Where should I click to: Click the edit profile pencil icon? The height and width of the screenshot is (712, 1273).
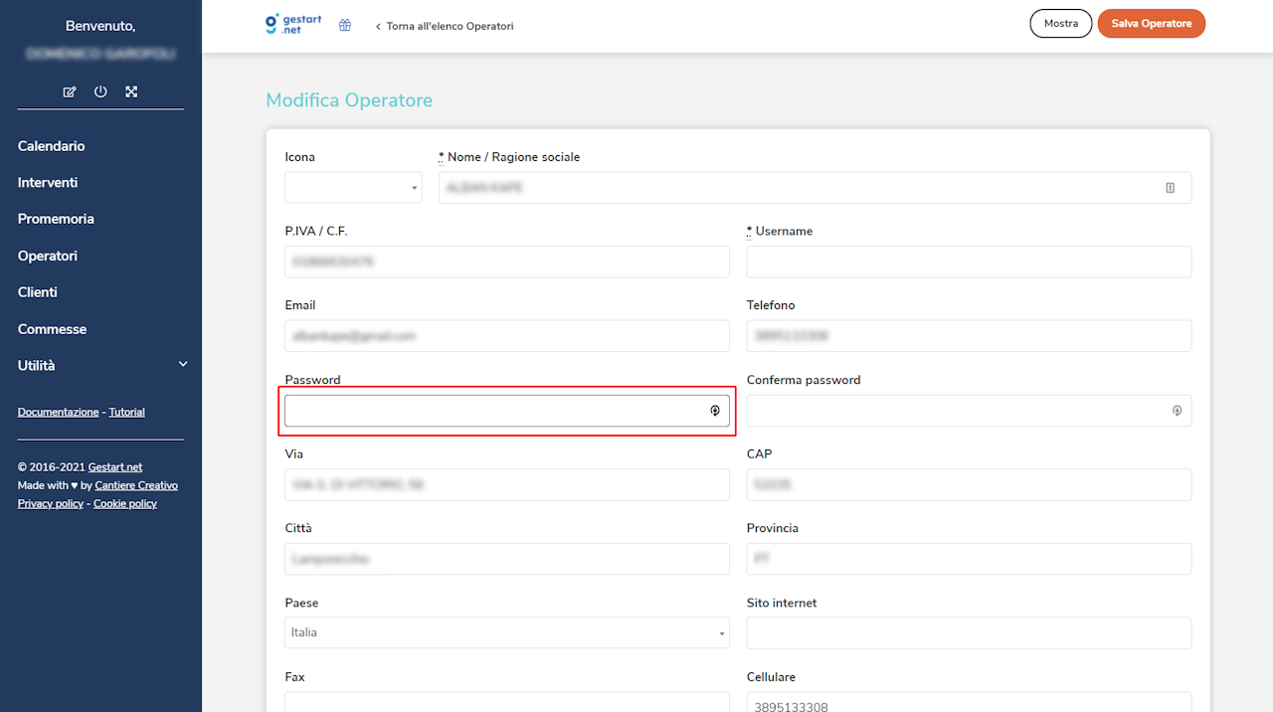[70, 91]
